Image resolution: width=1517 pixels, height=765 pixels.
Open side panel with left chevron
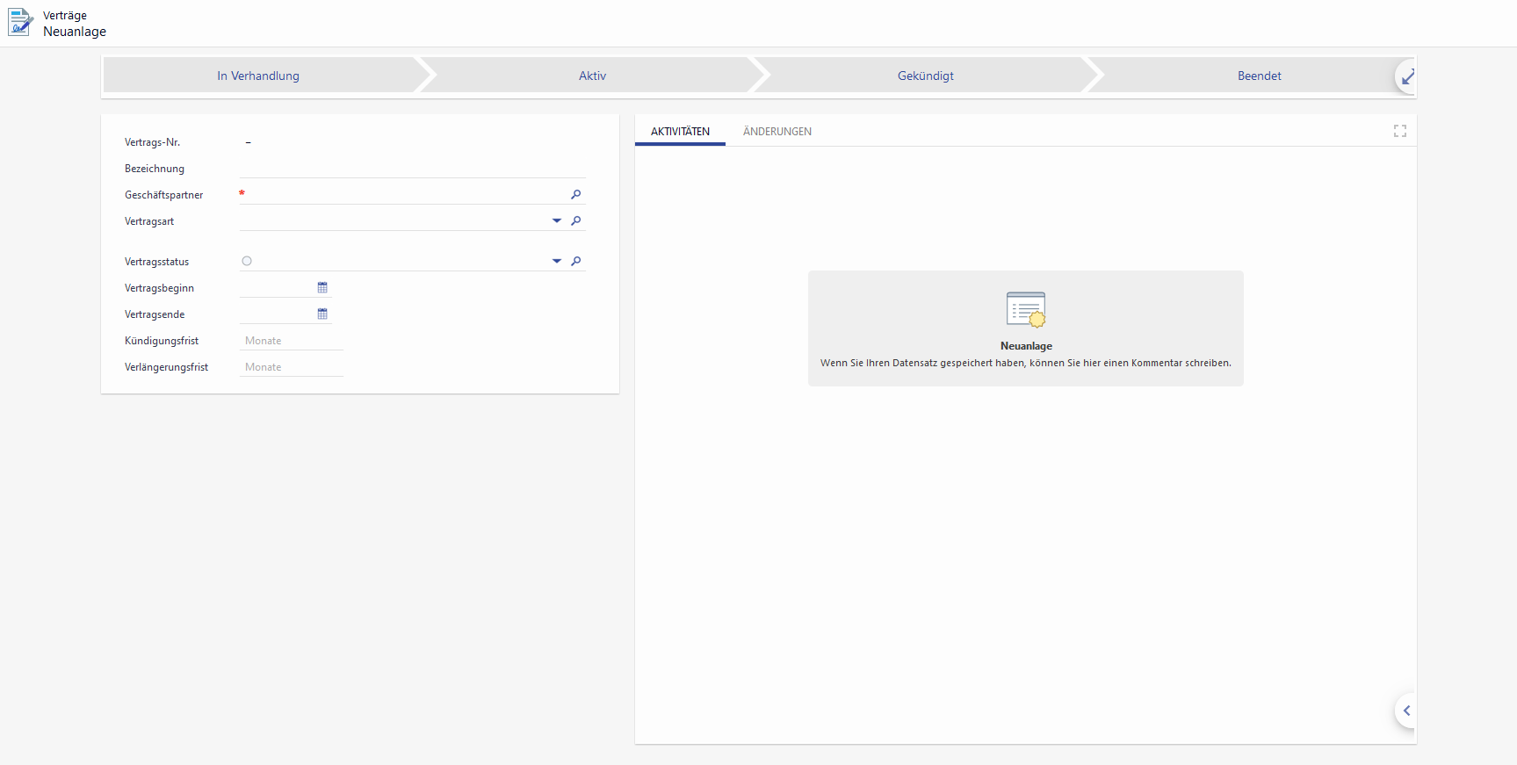click(x=1406, y=711)
